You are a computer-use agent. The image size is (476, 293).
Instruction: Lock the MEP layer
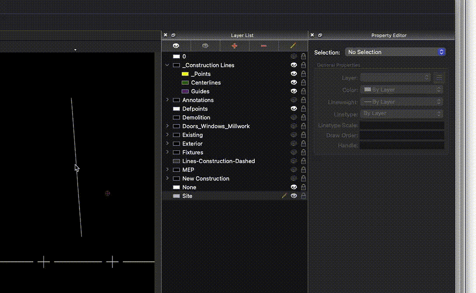(303, 169)
